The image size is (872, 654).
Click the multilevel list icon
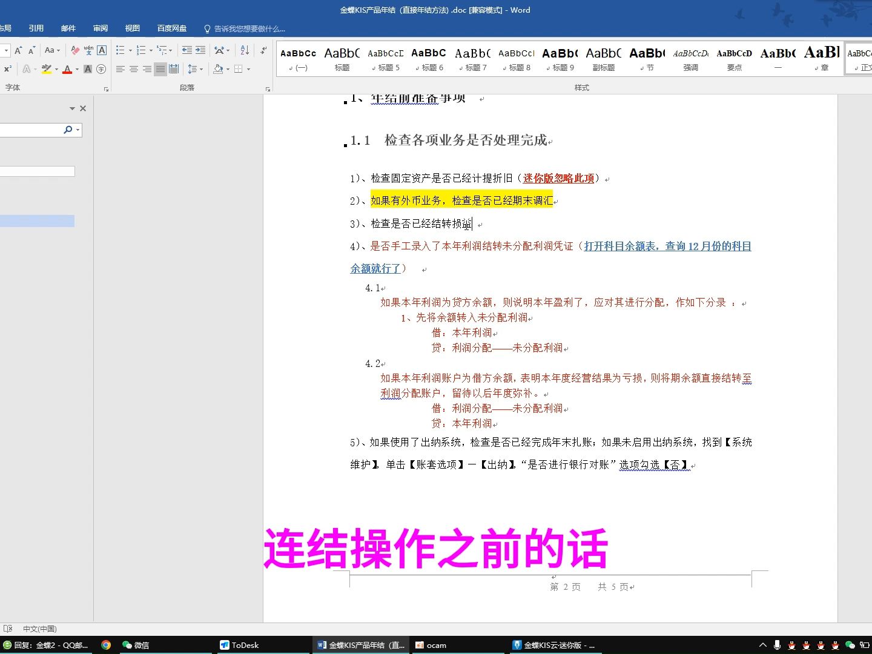tap(162, 50)
